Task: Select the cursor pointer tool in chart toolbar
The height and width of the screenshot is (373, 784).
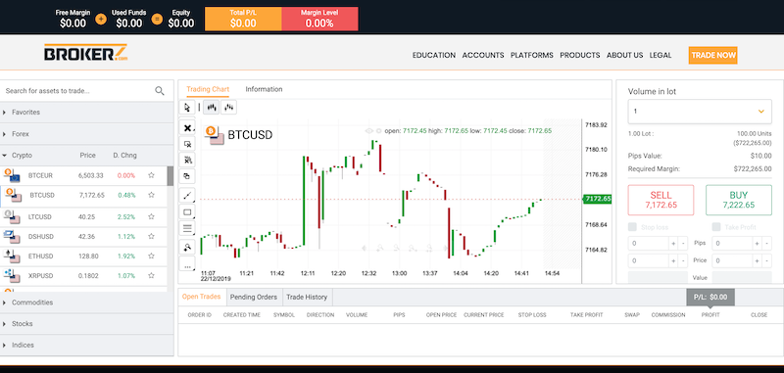Action: coord(187,108)
